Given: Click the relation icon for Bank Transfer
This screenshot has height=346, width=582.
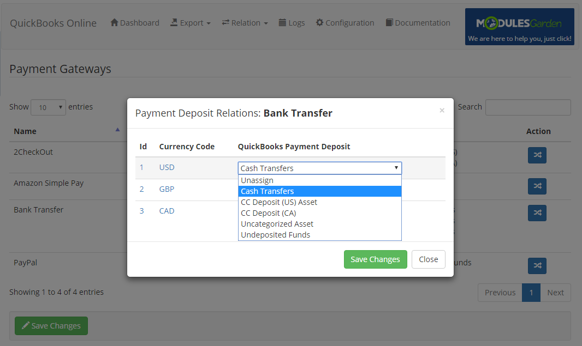Looking at the screenshot, I should (537, 213).
